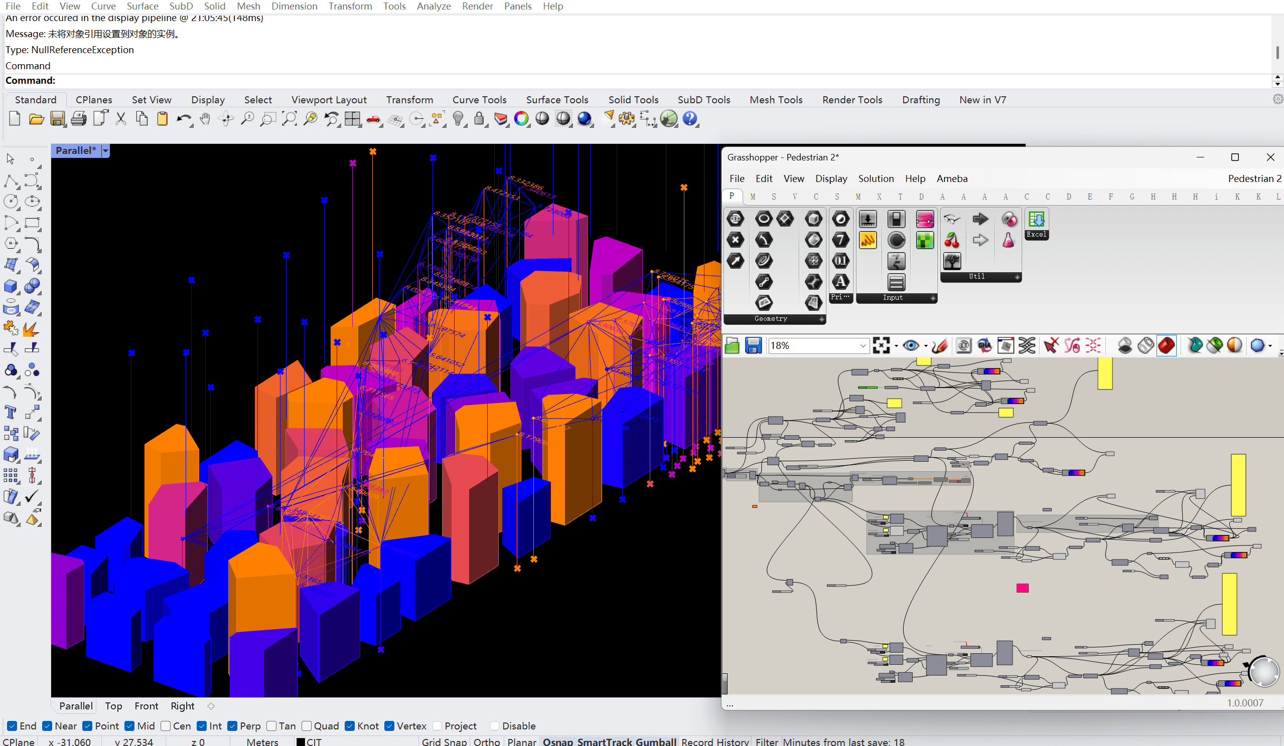Toggle Grid Snap in status bar
Screen dimensions: 1284x746
[x=444, y=741]
